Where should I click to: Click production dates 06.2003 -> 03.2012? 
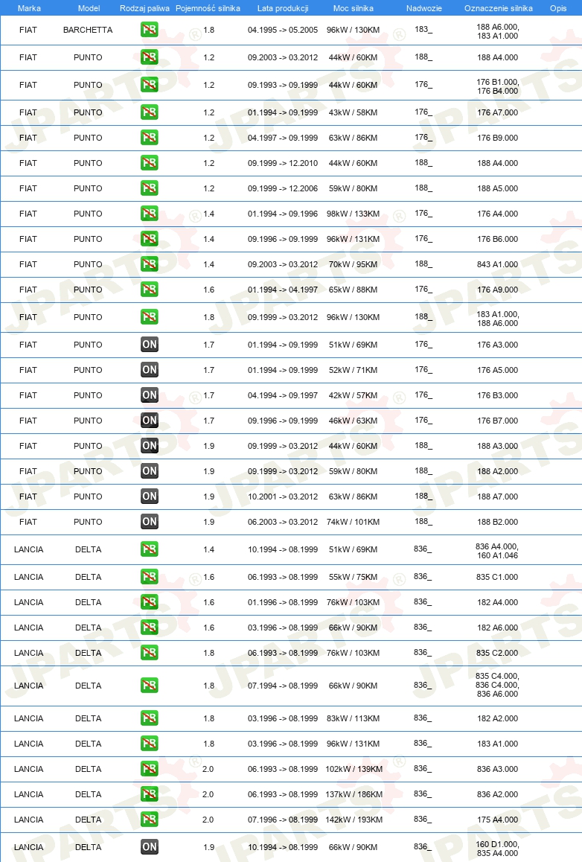tap(283, 522)
